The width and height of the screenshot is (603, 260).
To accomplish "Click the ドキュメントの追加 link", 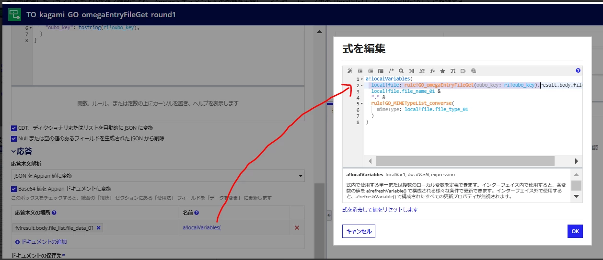I will [x=44, y=242].
